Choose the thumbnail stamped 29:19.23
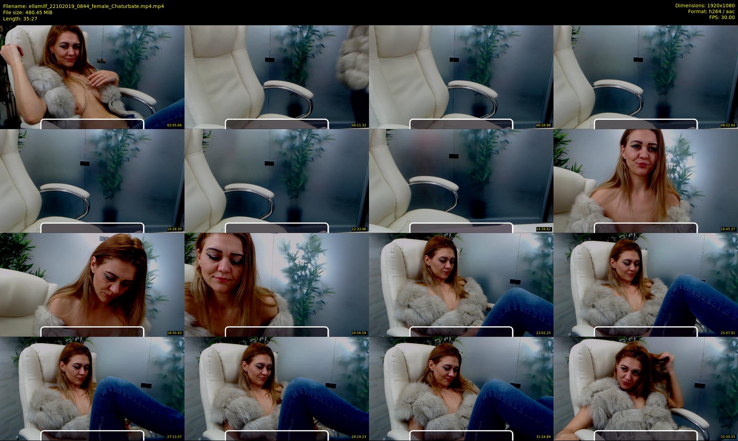The width and height of the screenshot is (738, 441). [x=277, y=388]
